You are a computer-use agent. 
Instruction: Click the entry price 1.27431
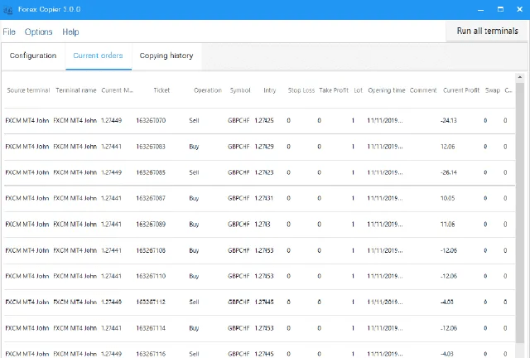click(264, 198)
